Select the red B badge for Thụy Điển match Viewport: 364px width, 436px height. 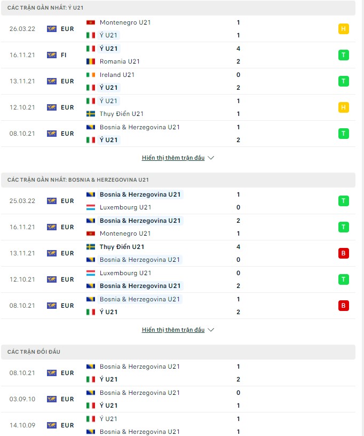pyautogui.click(x=344, y=253)
